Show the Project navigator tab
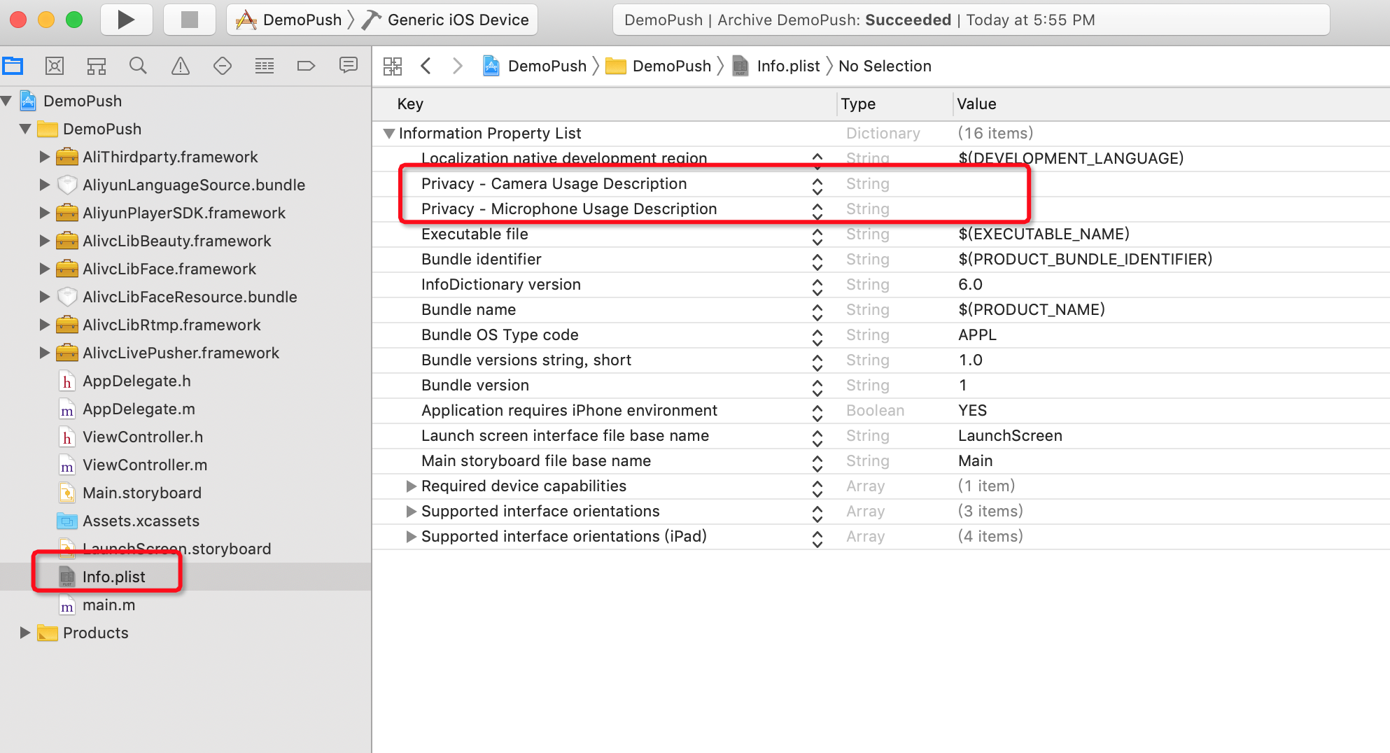The image size is (1390, 753). pos(13,66)
